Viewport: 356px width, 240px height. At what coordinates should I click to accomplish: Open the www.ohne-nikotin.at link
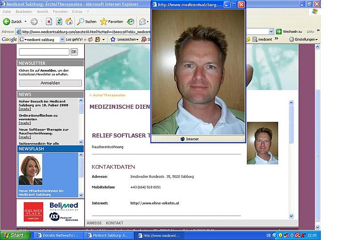click(x=155, y=203)
